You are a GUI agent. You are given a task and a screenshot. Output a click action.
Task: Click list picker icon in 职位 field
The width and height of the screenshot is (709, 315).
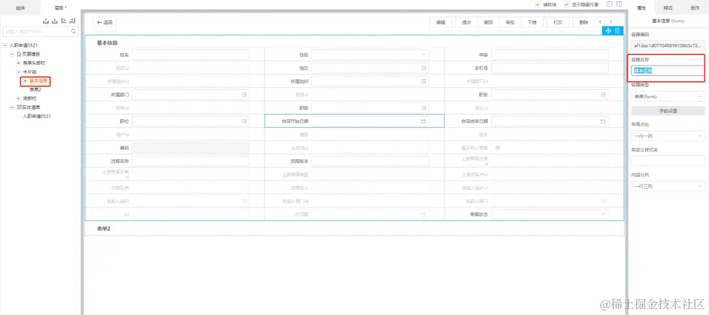(244, 121)
